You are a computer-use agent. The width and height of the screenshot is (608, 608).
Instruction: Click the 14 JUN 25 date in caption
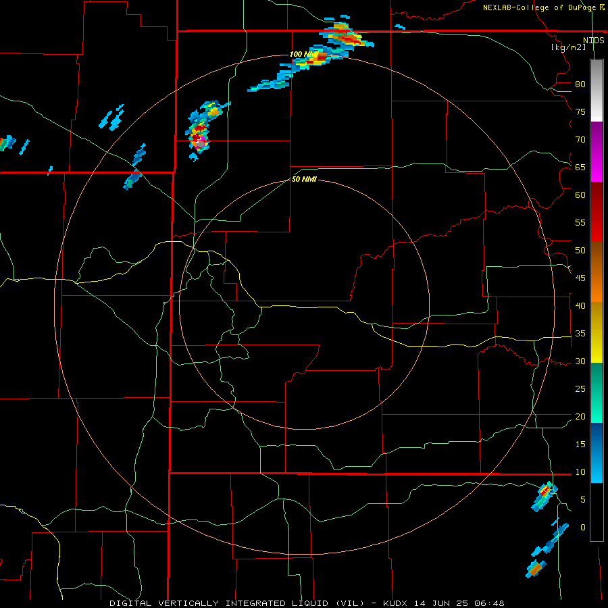pyautogui.click(x=442, y=603)
